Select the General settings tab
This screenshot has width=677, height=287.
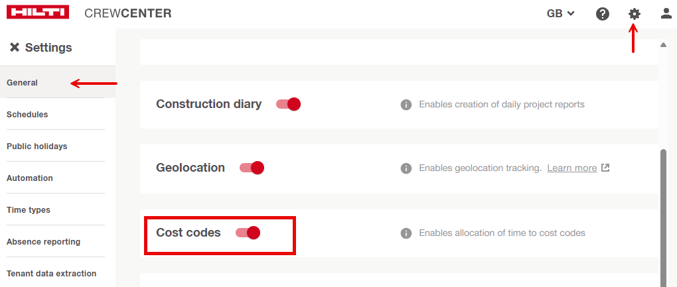coord(23,83)
